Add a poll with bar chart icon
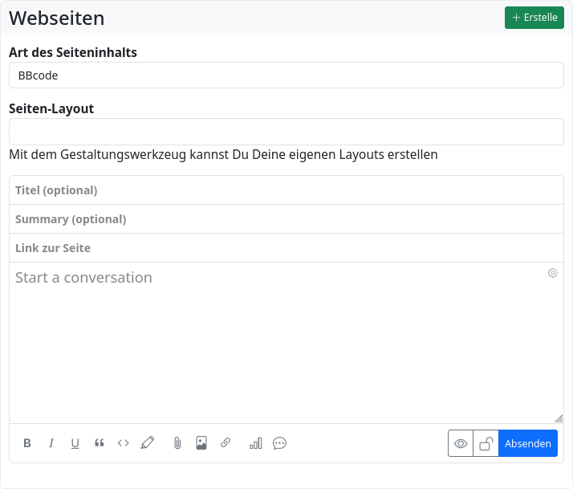573x489 pixels. coord(255,443)
